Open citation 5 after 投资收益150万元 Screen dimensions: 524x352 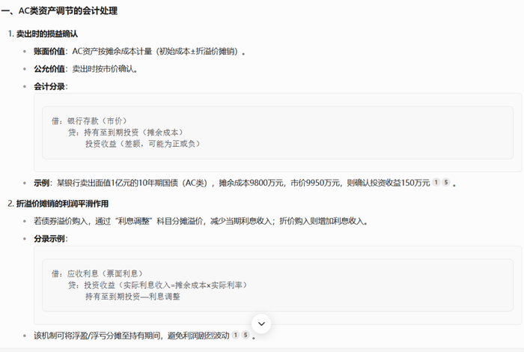[x=446, y=182]
